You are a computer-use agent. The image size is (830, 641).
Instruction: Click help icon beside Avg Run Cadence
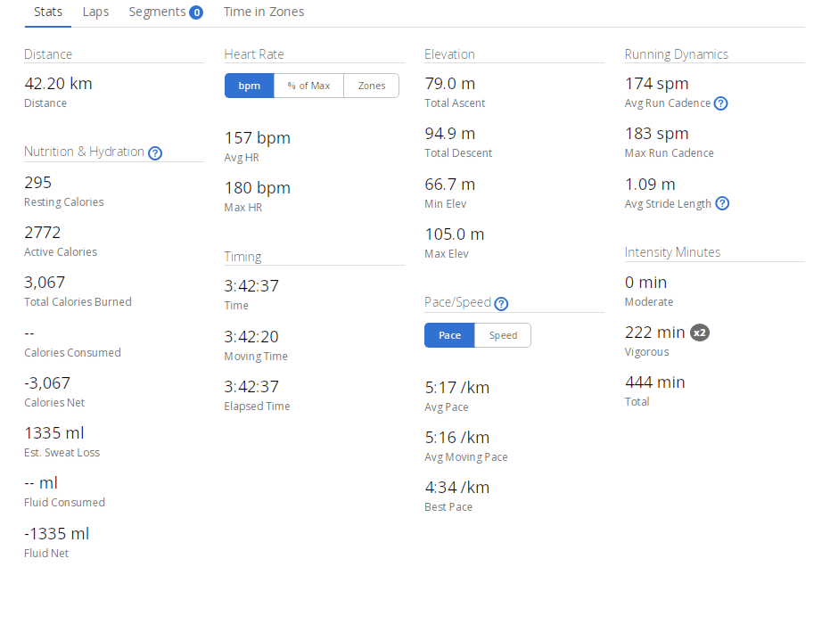tap(721, 103)
